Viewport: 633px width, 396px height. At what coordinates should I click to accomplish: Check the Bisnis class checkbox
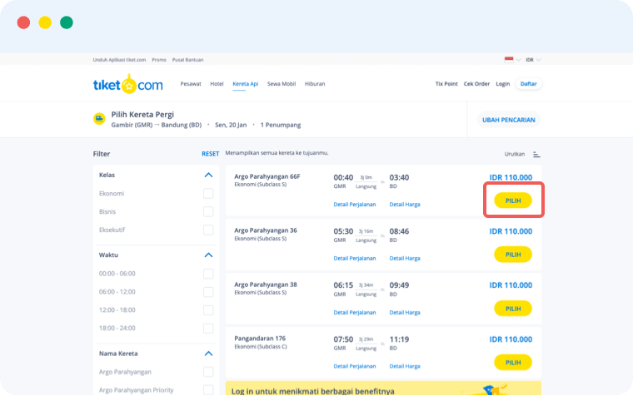pos(208,211)
